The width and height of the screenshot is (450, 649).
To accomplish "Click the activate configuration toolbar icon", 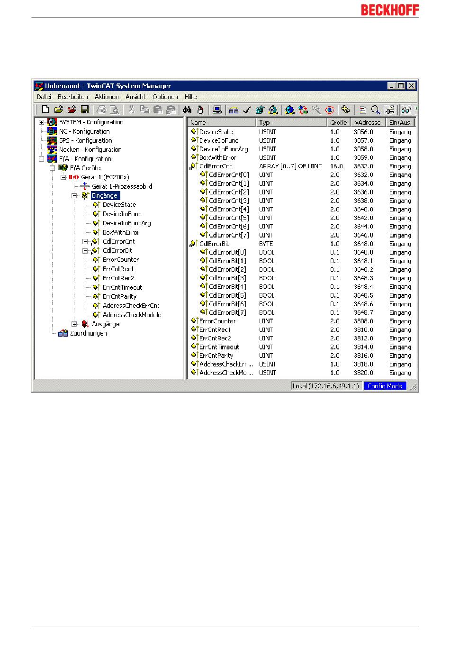I will tap(260, 110).
